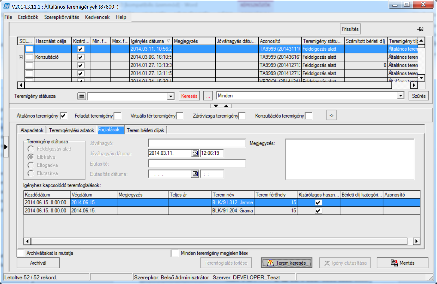Click the Frissítés button
Image resolution: width=437 pixels, height=284 pixels.
(350, 29)
